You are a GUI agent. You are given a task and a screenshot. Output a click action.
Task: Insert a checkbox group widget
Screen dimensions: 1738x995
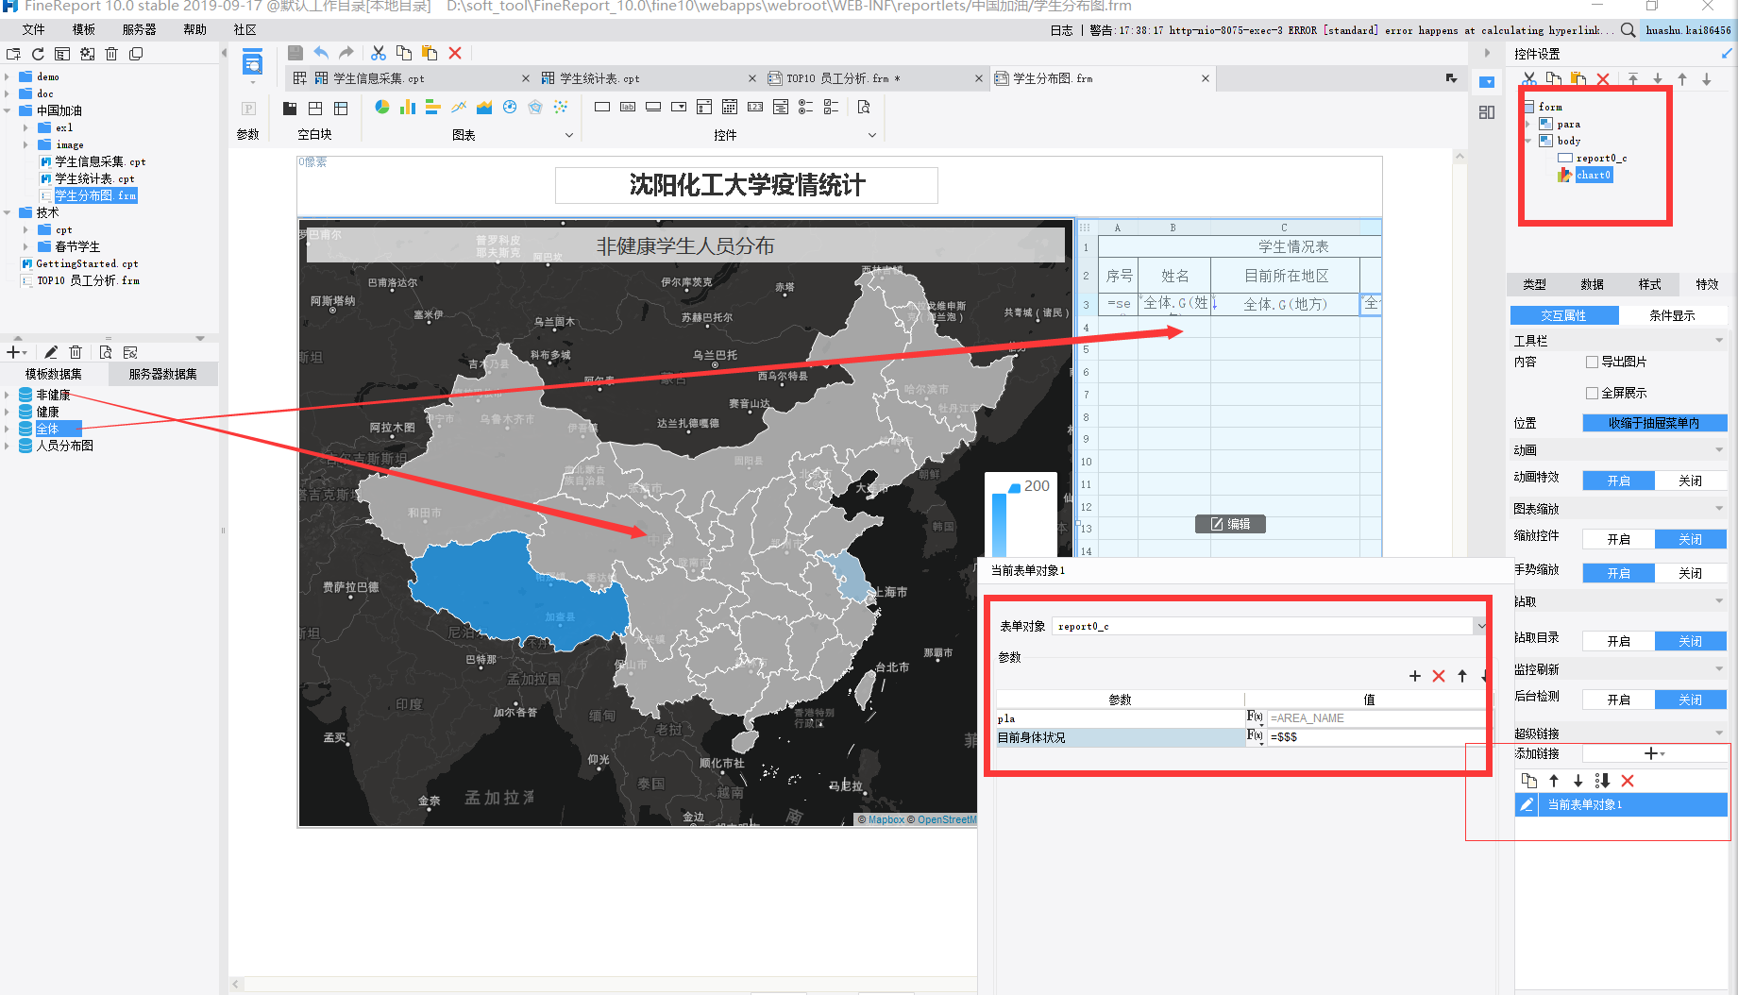831,107
